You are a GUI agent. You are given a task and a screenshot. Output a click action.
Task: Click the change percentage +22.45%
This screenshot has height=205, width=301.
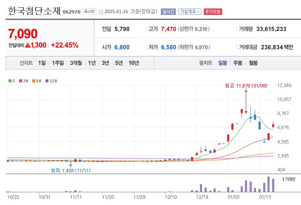pos(65,45)
